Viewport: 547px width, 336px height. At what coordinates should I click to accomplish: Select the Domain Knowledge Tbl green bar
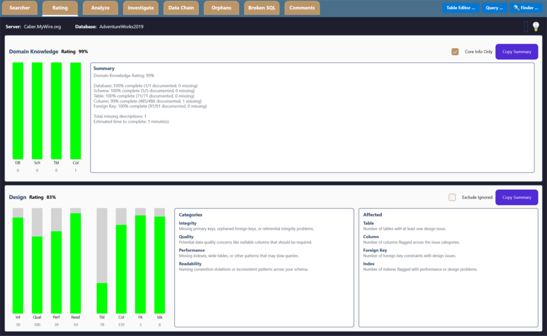[56, 111]
